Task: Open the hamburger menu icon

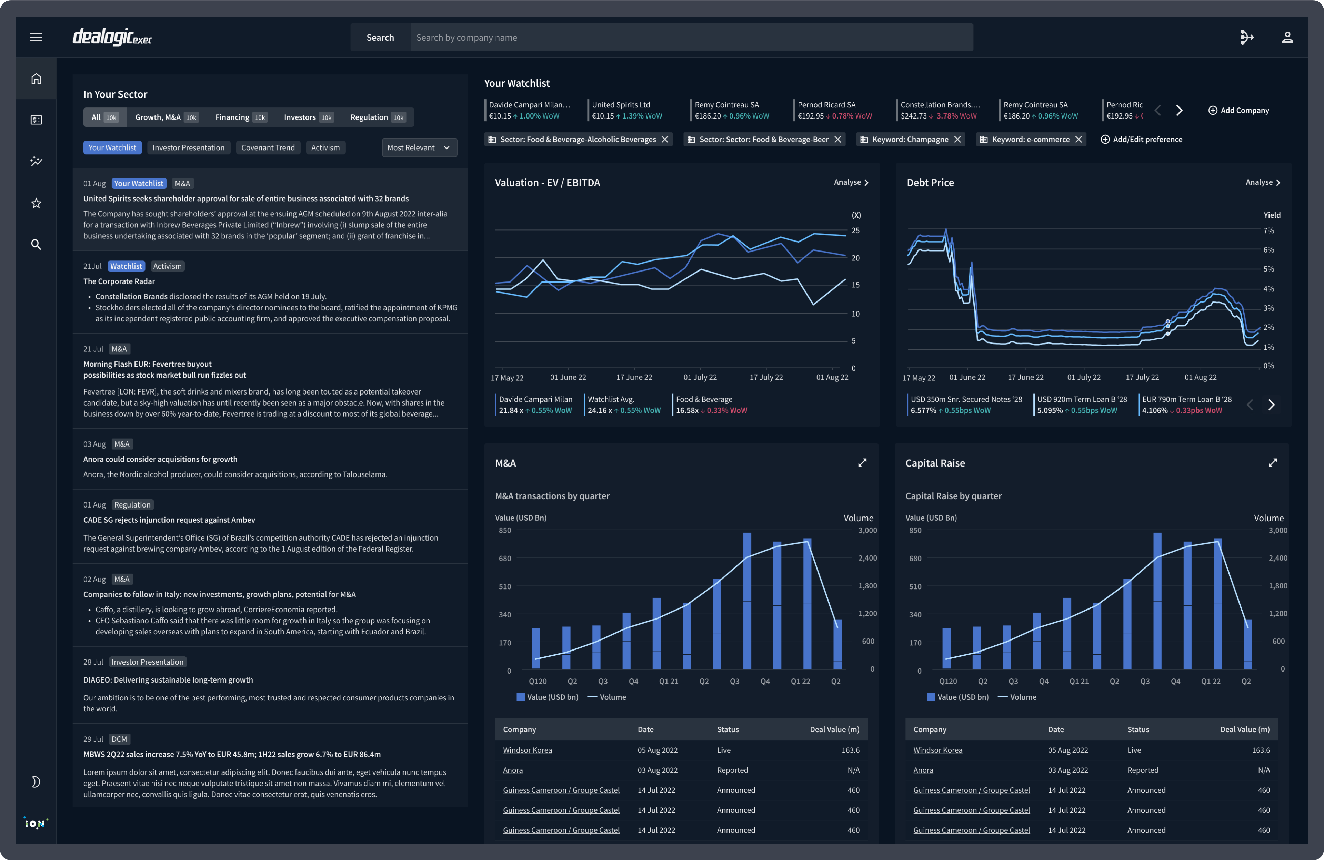Action: click(x=36, y=37)
